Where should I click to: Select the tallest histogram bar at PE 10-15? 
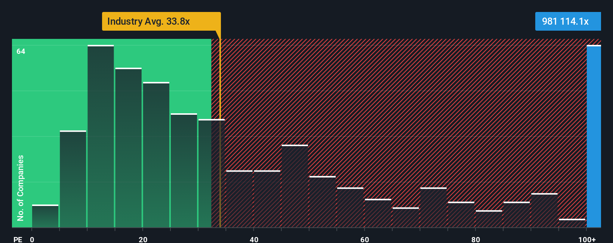point(101,136)
